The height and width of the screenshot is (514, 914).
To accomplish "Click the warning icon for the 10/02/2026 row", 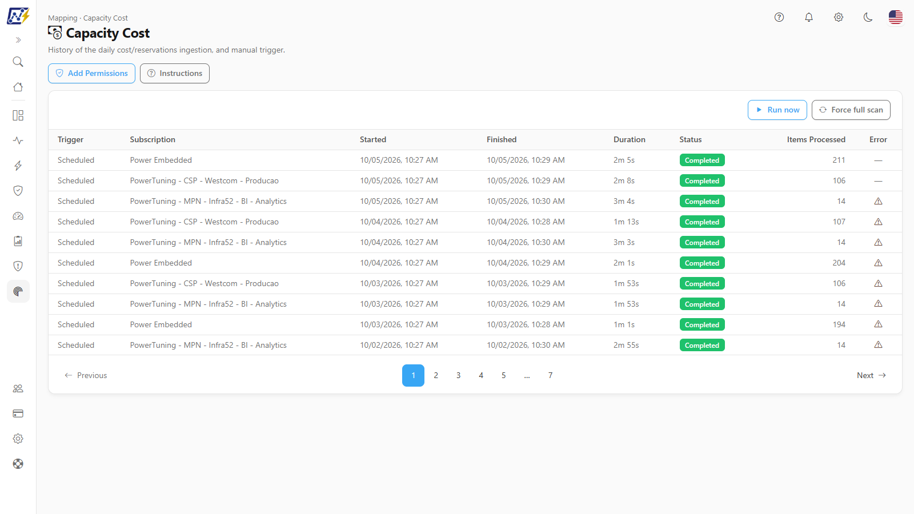I will coord(879,345).
